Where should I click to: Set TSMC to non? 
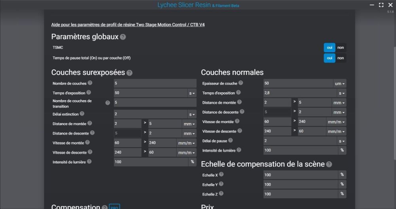pyautogui.click(x=341, y=47)
